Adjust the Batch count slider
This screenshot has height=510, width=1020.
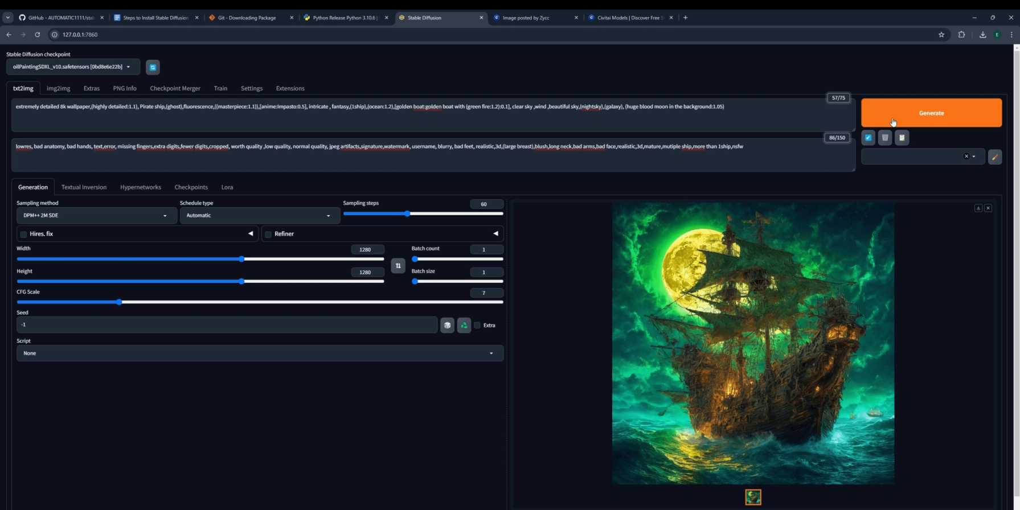[457, 259]
